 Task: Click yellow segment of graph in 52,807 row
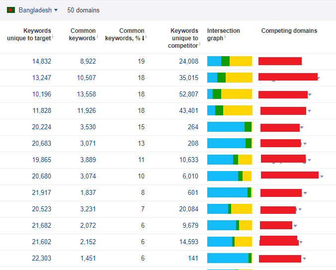pos(237,94)
